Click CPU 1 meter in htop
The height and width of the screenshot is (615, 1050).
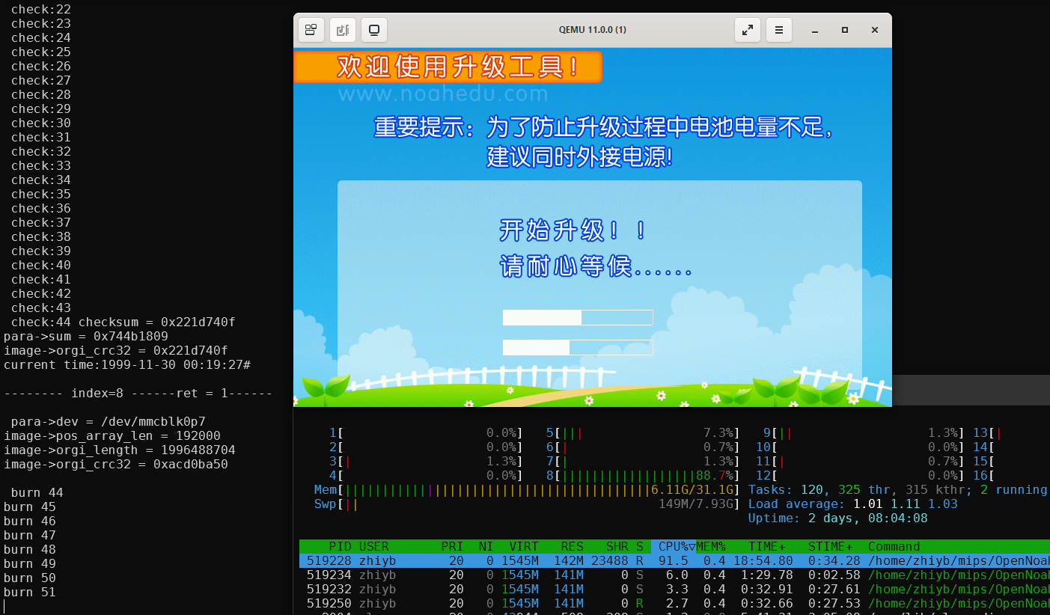pyautogui.click(x=426, y=432)
